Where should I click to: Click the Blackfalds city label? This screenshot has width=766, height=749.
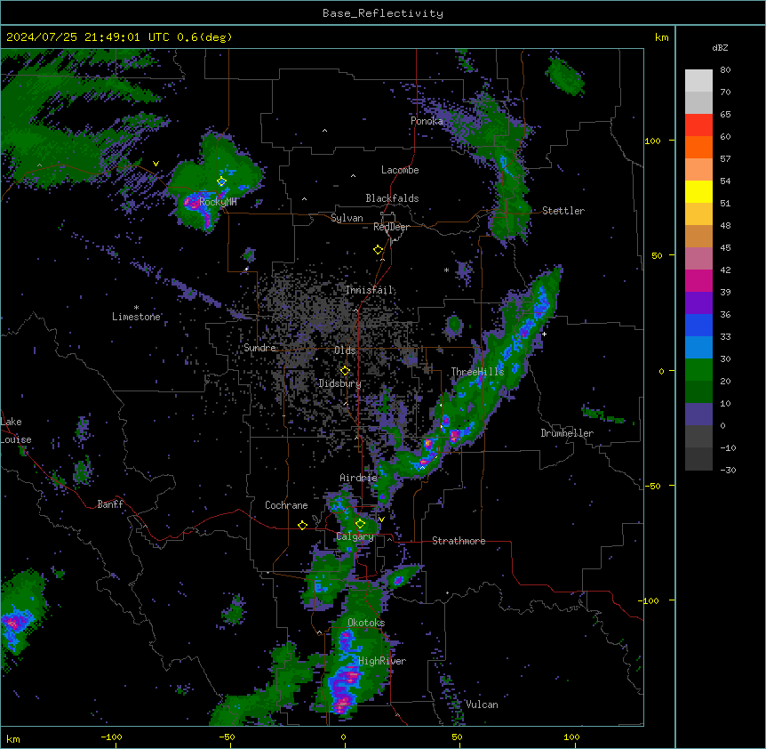coord(392,198)
